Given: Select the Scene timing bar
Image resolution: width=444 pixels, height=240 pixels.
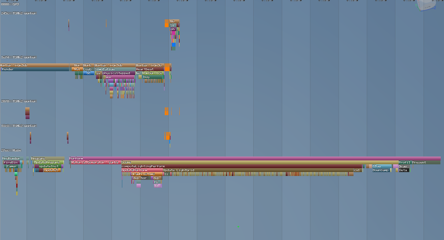Looking at the screenshot, I should tap(260, 162).
